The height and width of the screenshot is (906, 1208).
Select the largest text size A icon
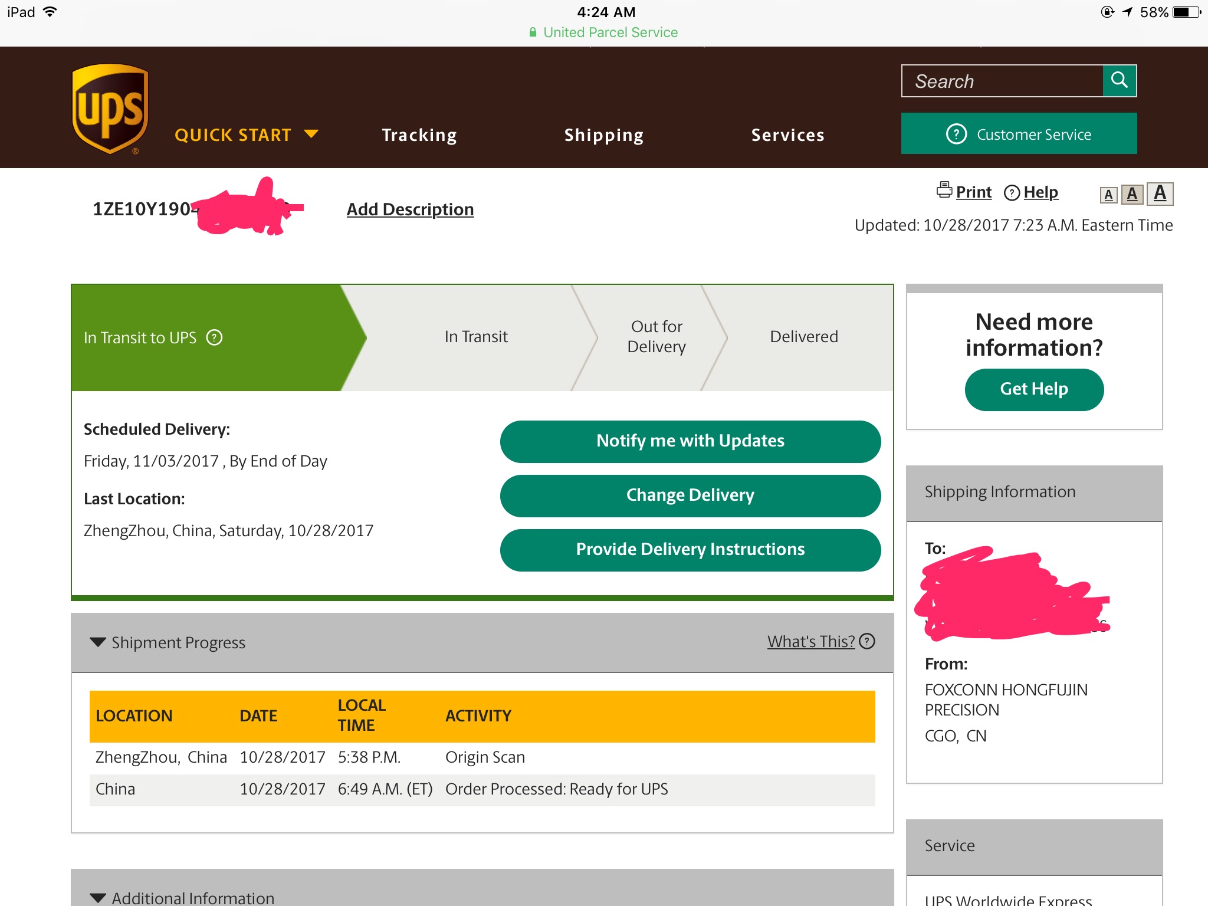click(x=1160, y=193)
